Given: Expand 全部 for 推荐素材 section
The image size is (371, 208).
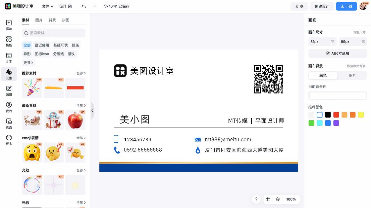Looking at the screenshot, I should [81, 73].
